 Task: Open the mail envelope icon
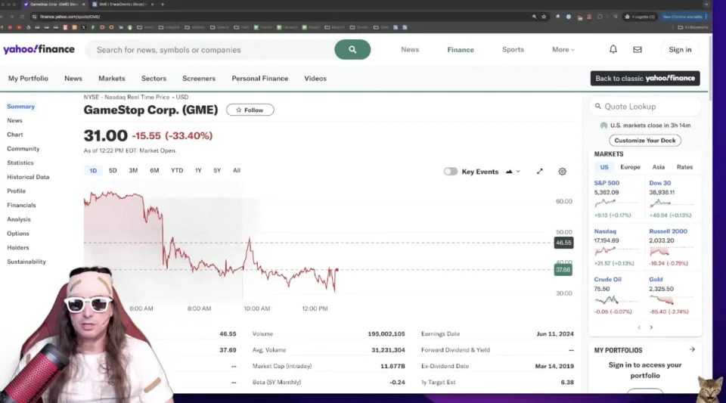tap(638, 49)
